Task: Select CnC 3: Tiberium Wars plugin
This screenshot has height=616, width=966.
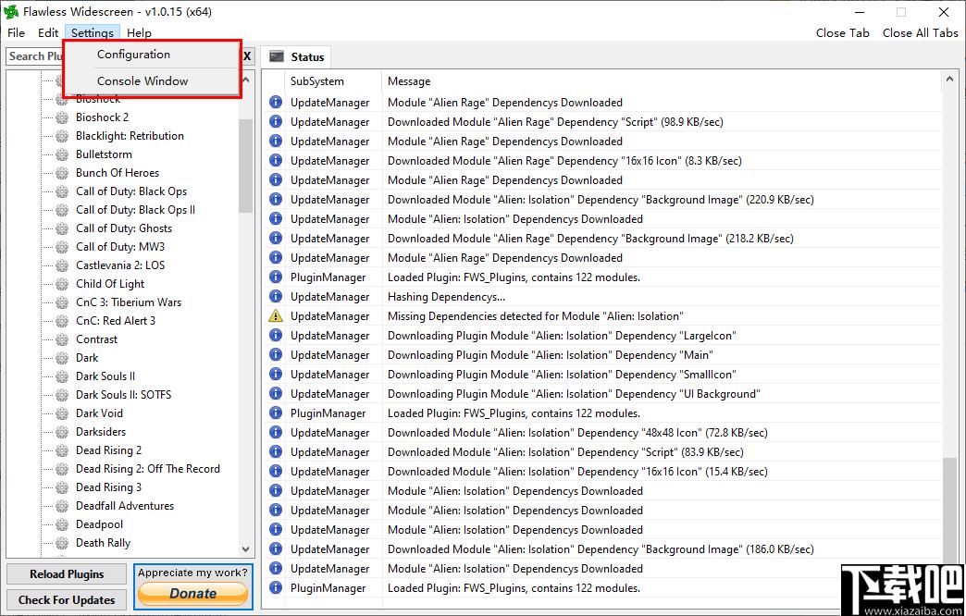Action: tap(128, 302)
